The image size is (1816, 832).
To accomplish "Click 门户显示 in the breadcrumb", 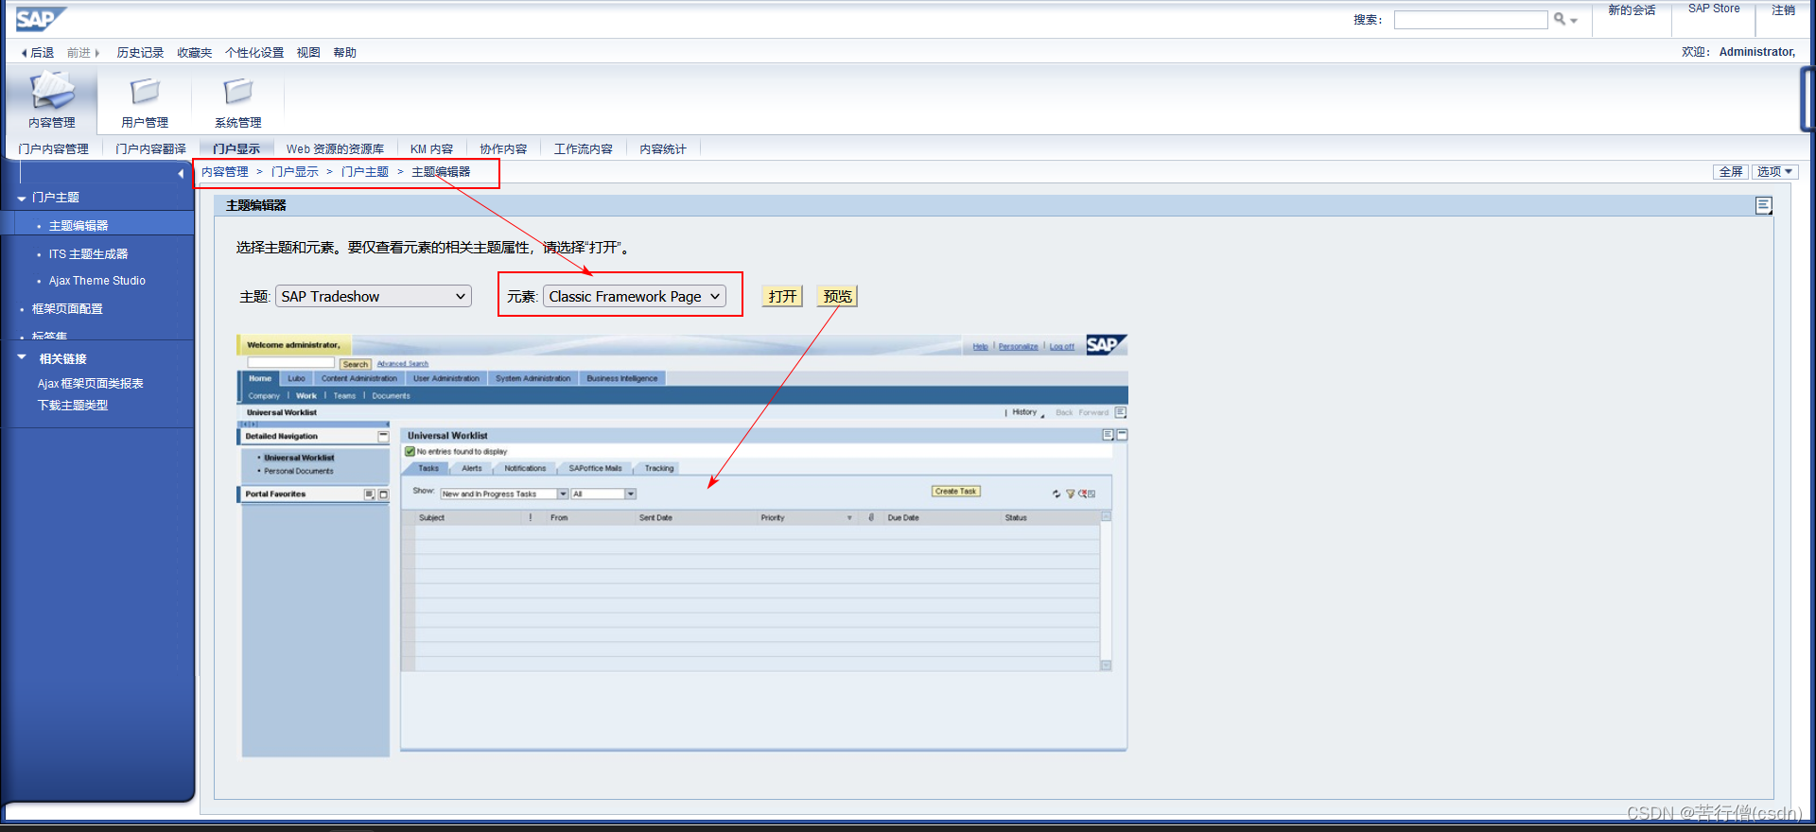I will (x=295, y=172).
